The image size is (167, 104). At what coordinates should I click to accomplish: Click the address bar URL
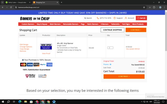click(29, 7)
